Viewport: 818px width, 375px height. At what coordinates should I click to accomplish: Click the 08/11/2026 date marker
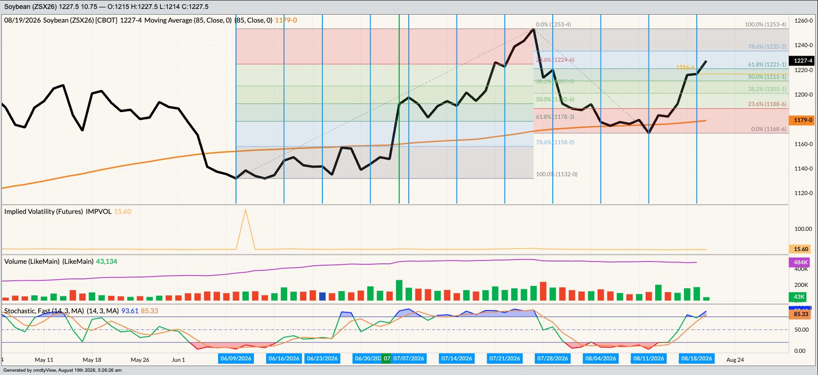click(x=649, y=359)
